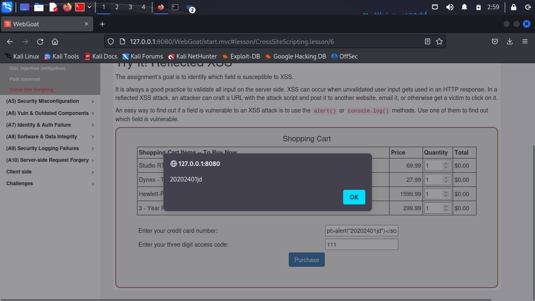This screenshot has height=301, width=535.
Task: Open the power manager battery icon
Action: click(479, 7)
